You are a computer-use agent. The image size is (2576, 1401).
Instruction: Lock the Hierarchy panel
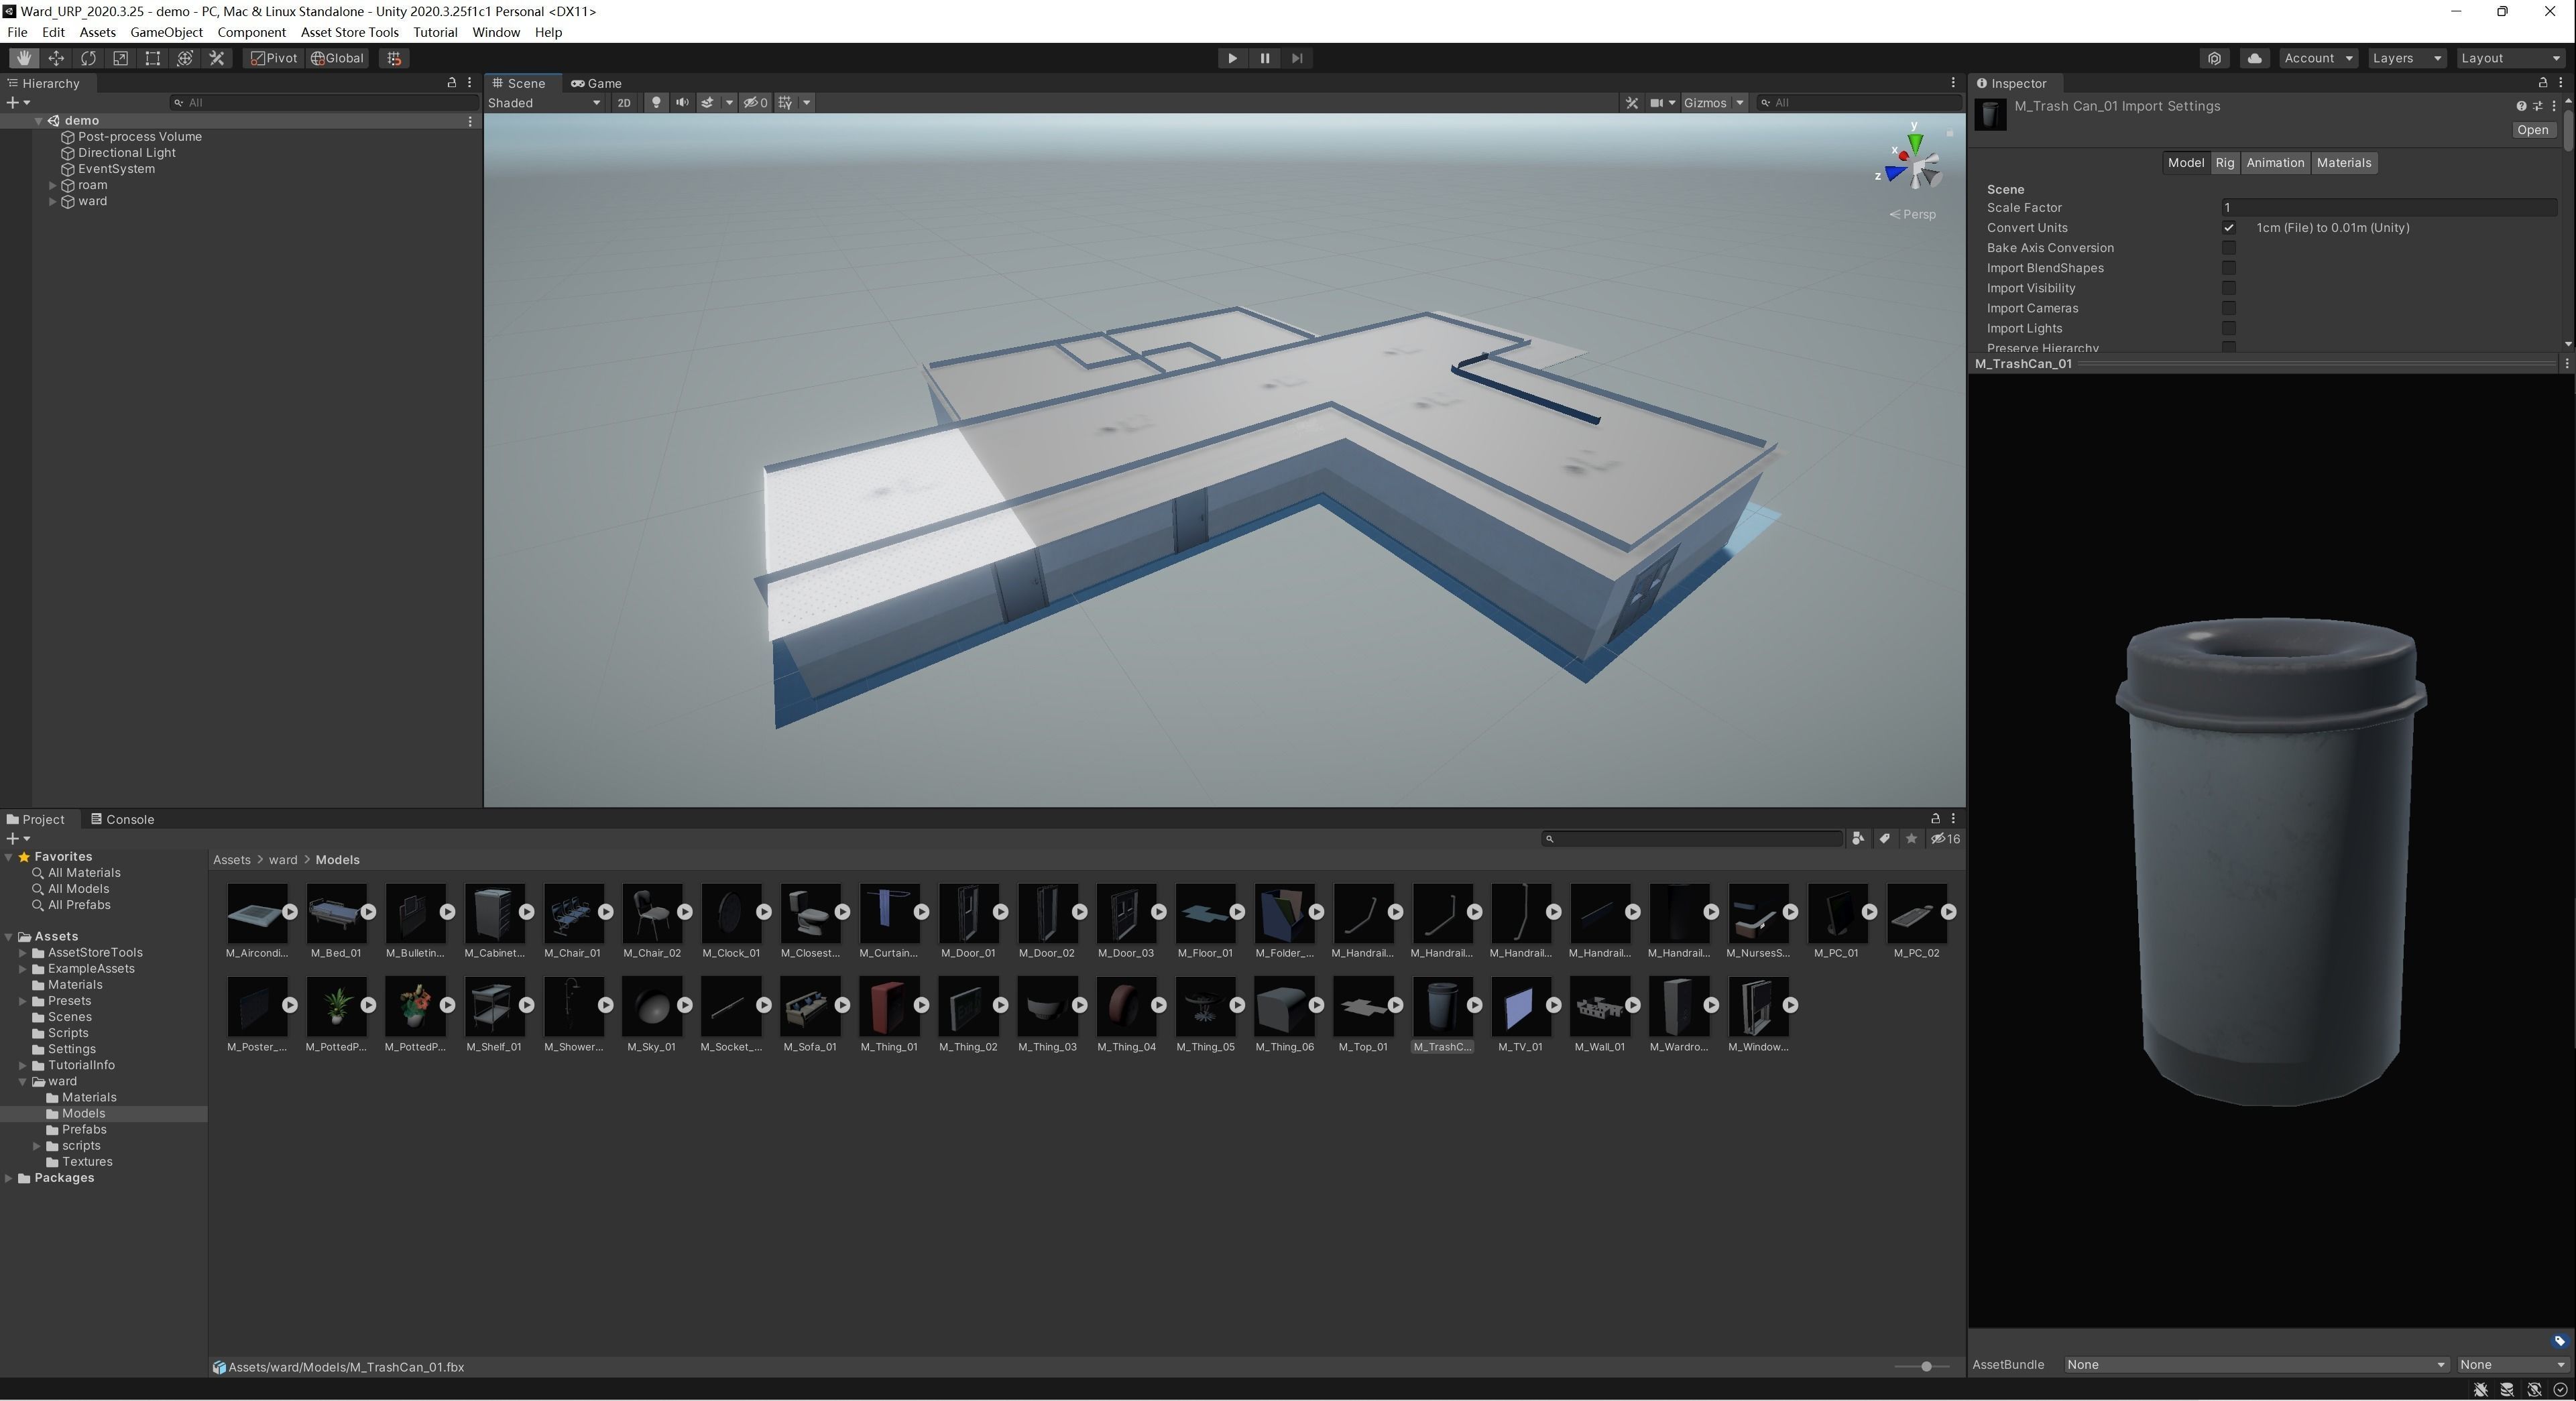451,83
